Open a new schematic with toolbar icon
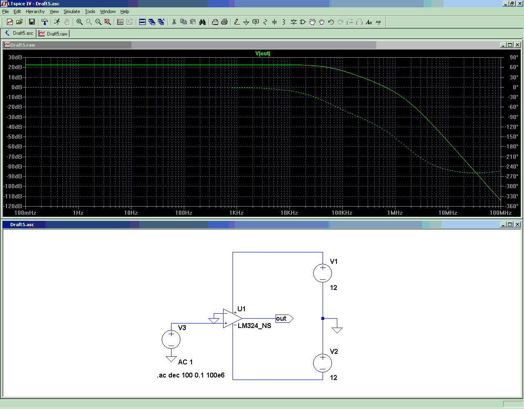This screenshot has width=524, height=409. (10, 22)
